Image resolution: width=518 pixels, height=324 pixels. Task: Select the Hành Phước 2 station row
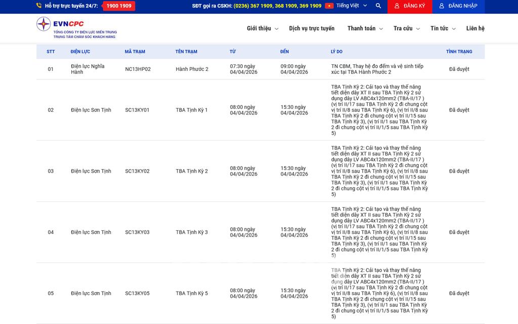(x=192, y=69)
